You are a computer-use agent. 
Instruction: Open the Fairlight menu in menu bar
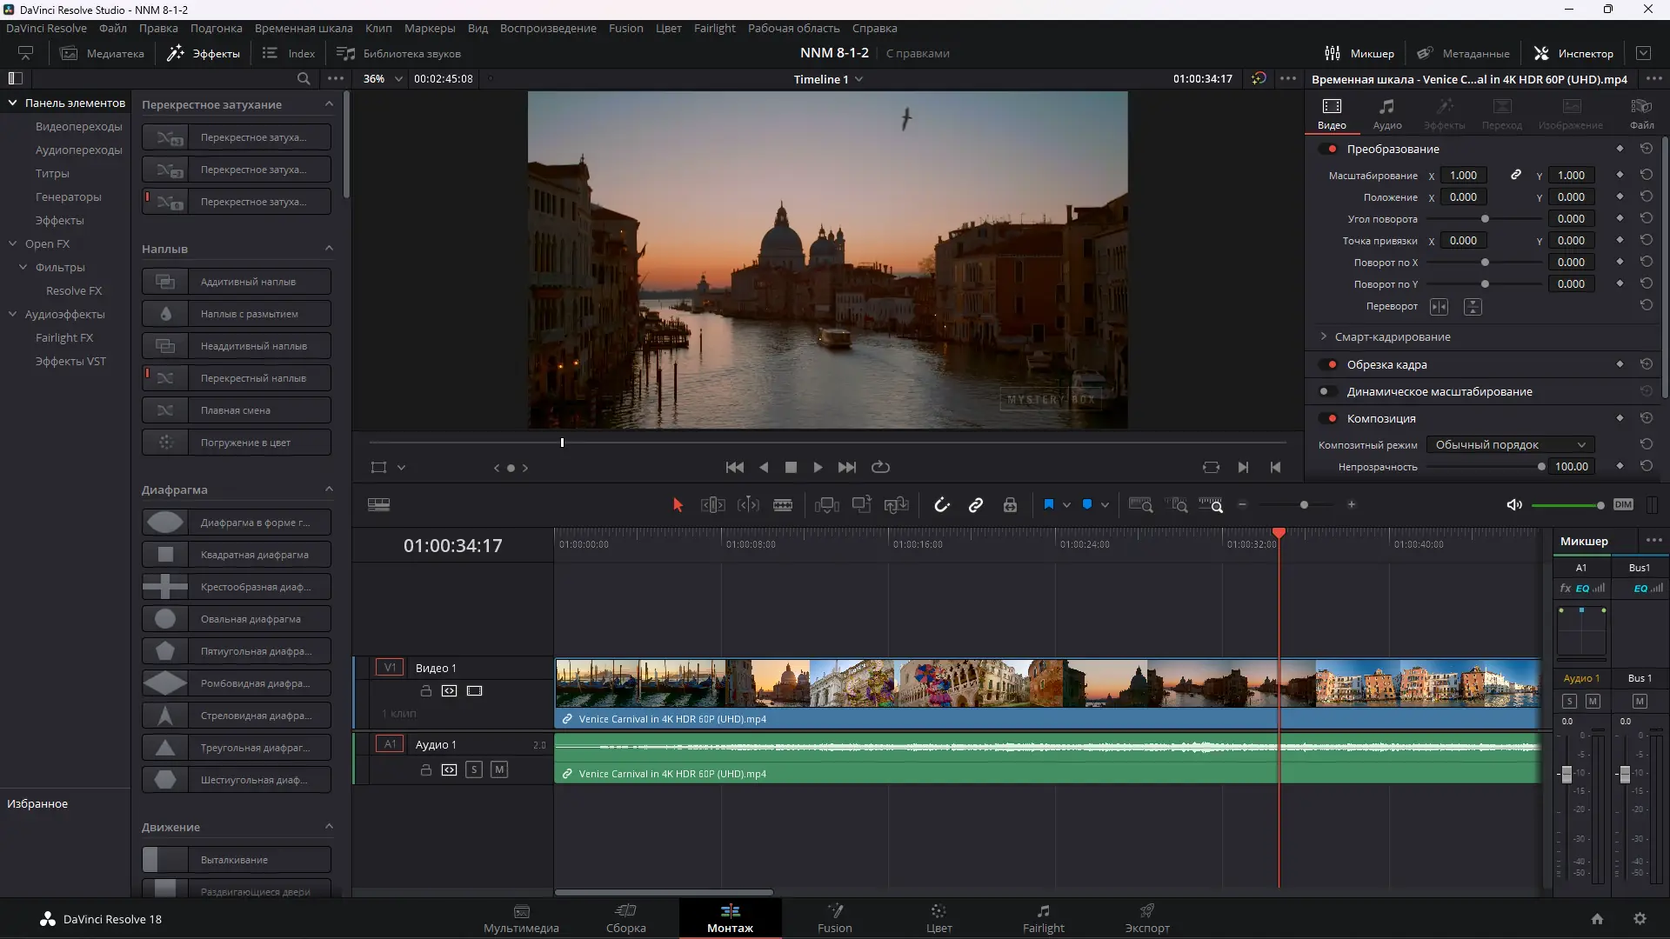(714, 29)
